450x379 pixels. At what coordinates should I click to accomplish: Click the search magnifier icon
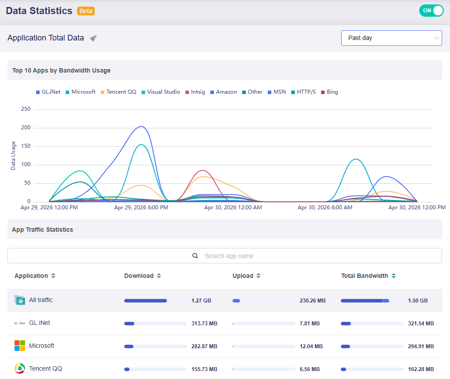[195, 256]
